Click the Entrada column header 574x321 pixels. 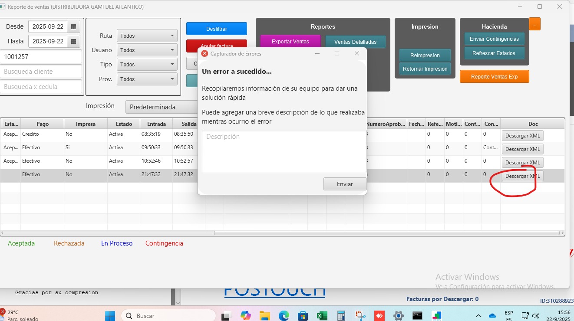coord(156,124)
